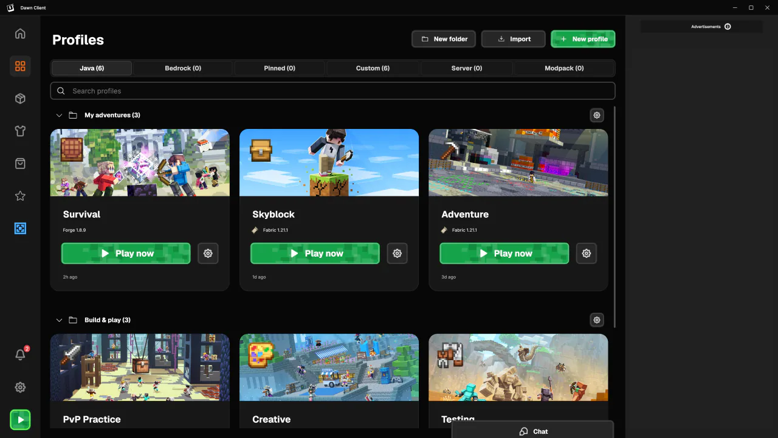
Task: Switch to the Modpack (0) tab
Action: 564,68
